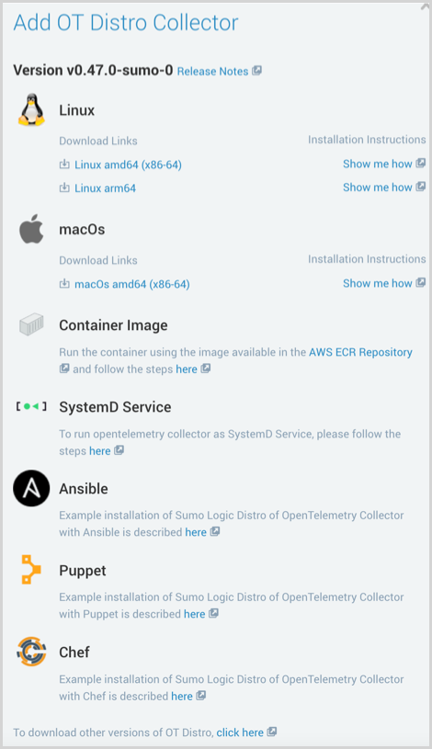Click the Apple macOs logo icon

point(31,229)
